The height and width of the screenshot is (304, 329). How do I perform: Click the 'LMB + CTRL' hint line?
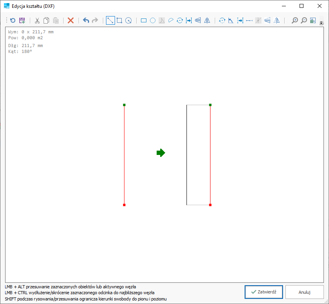click(80, 293)
